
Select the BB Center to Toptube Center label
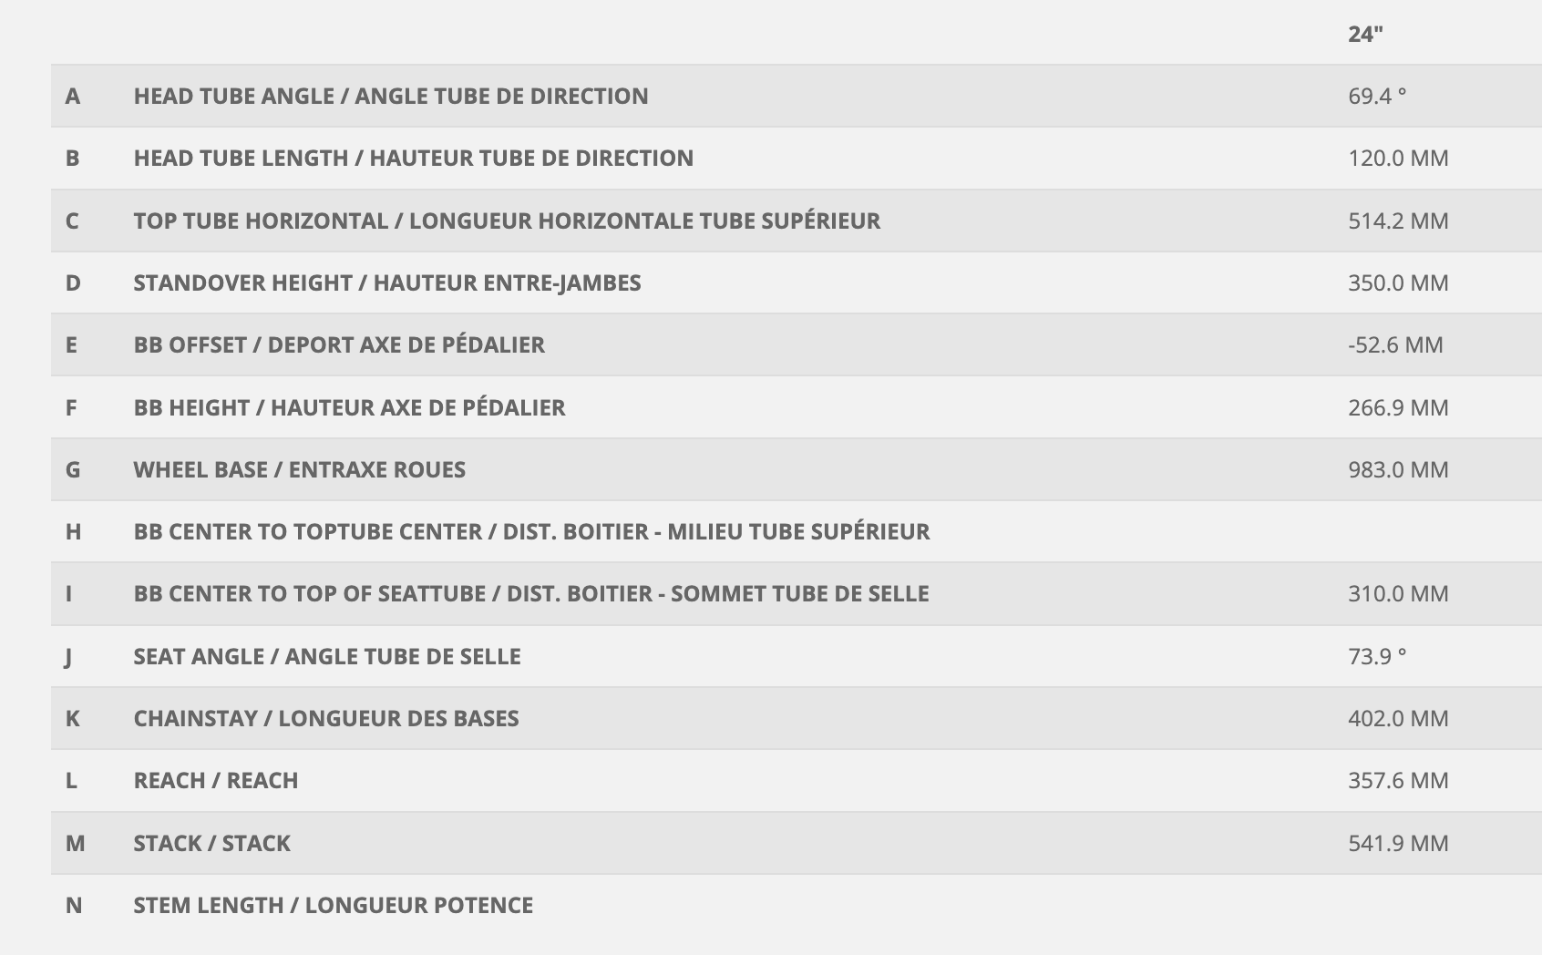(531, 532)
